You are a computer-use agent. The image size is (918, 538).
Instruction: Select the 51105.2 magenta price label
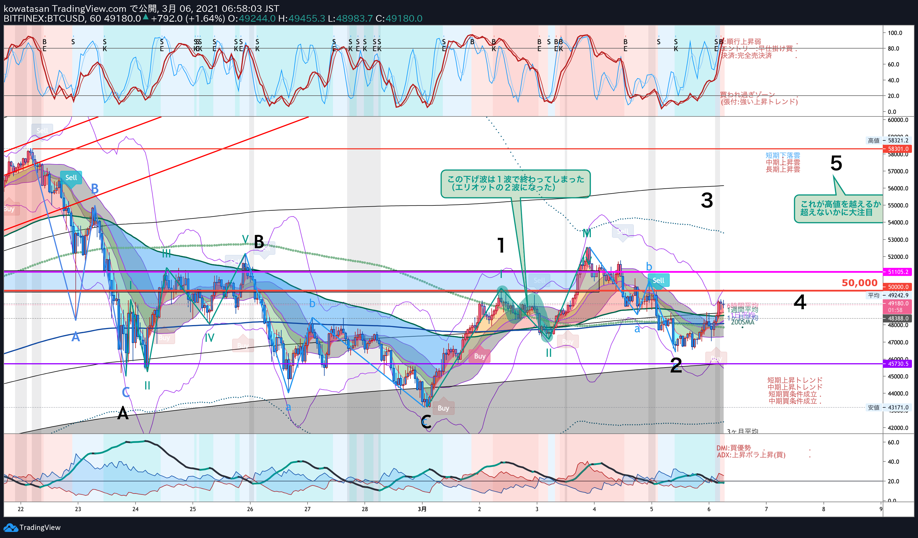point(898,272)
